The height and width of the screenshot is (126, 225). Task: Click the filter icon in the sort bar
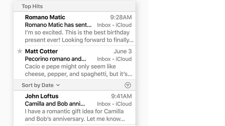[x=128, y=85]
